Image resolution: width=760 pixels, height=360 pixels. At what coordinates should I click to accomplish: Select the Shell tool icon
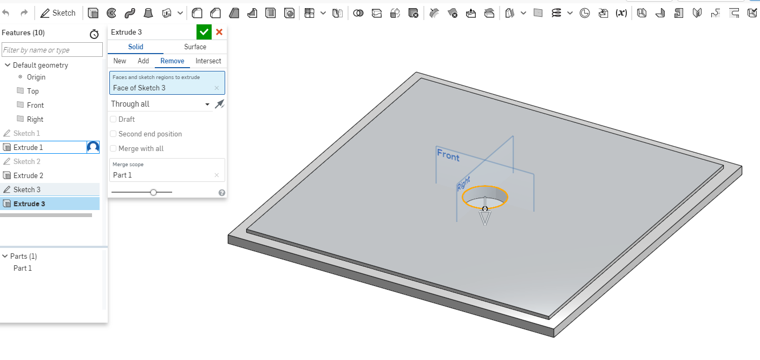pos(271,13)
